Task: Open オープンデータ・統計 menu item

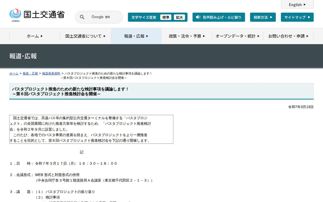Action: point(237,36)
